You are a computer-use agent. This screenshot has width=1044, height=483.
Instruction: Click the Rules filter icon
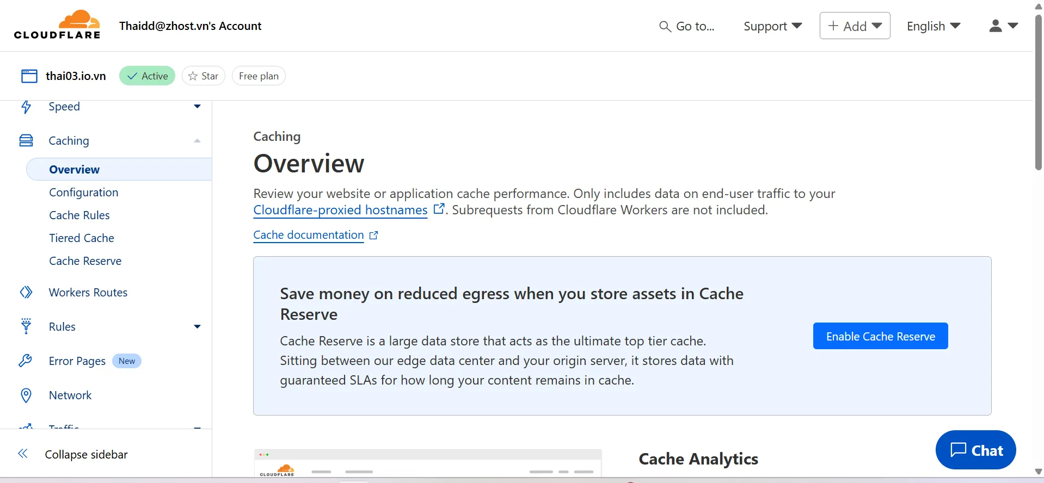(26, 326)
